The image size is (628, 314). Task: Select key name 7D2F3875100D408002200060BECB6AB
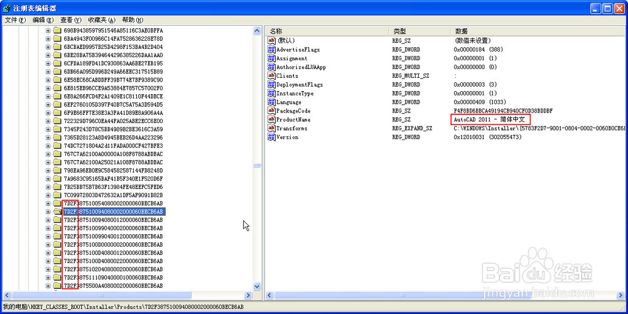click(113, 261)
